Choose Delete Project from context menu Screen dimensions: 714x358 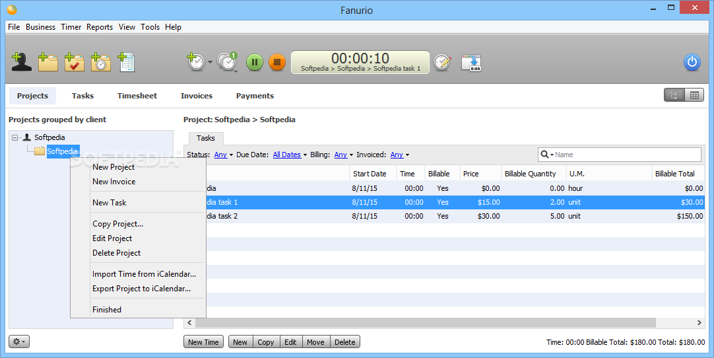click(138, 253)
